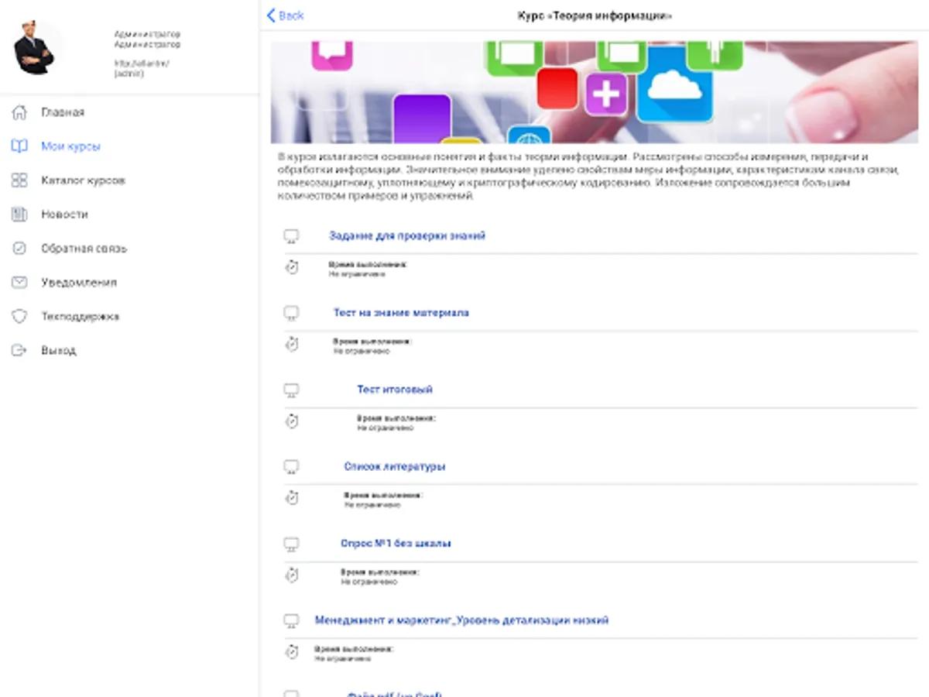Click the Каталог курсов grid icon
The width and height of the screenshot is (929, 697).
19,180
